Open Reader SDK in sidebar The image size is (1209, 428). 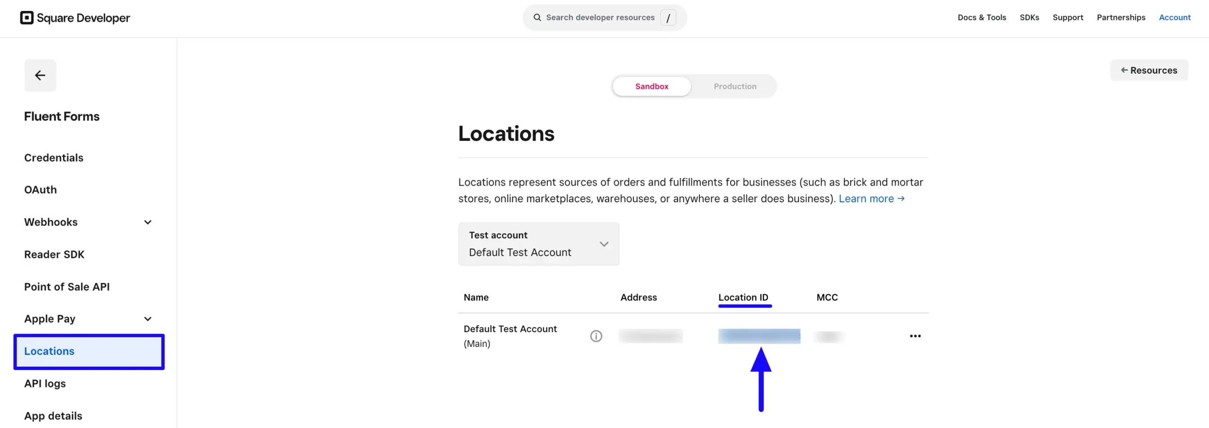click(54, 255)
